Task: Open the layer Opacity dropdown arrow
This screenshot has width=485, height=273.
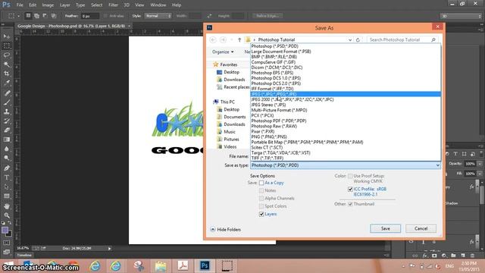Action: point(480,164)
